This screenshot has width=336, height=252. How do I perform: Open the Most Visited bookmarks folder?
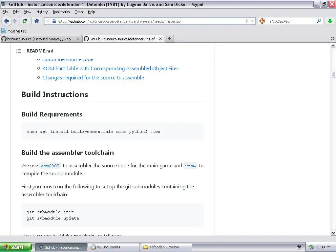(14, 31)
